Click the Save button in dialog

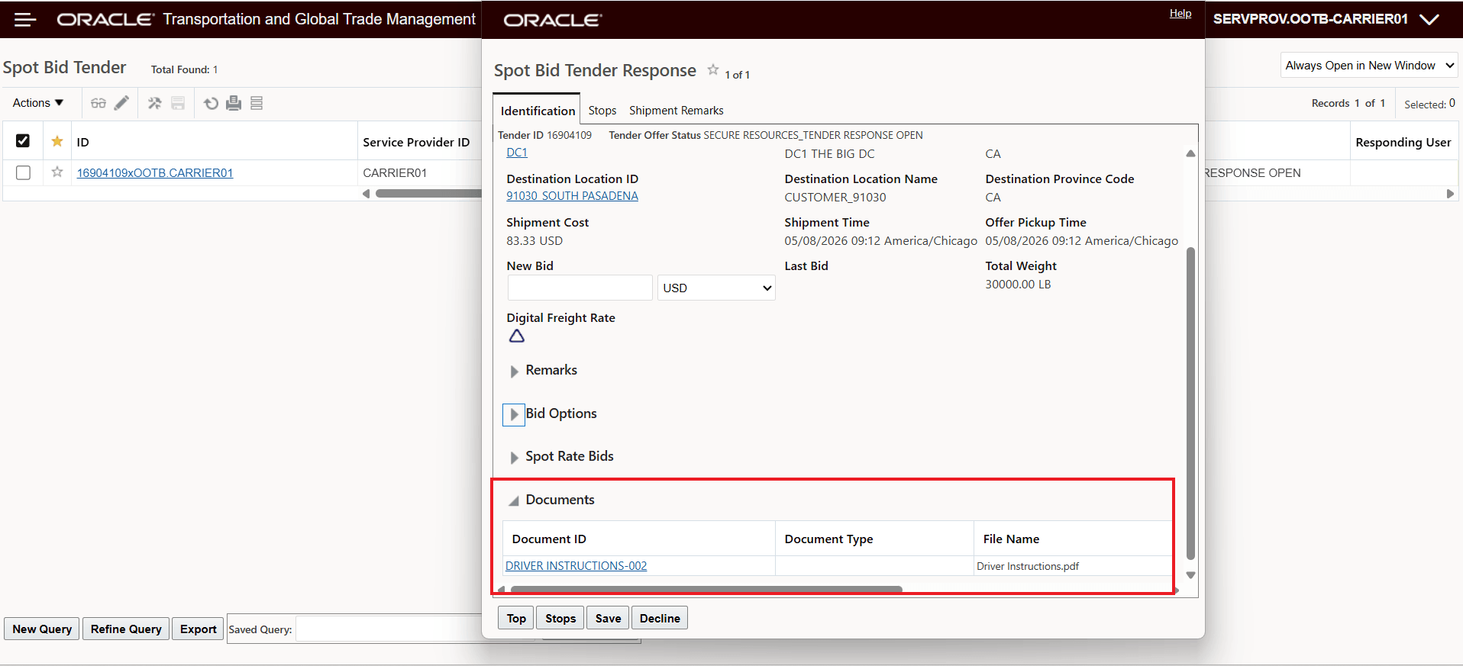pyautogui.click(x=608, y=618)
